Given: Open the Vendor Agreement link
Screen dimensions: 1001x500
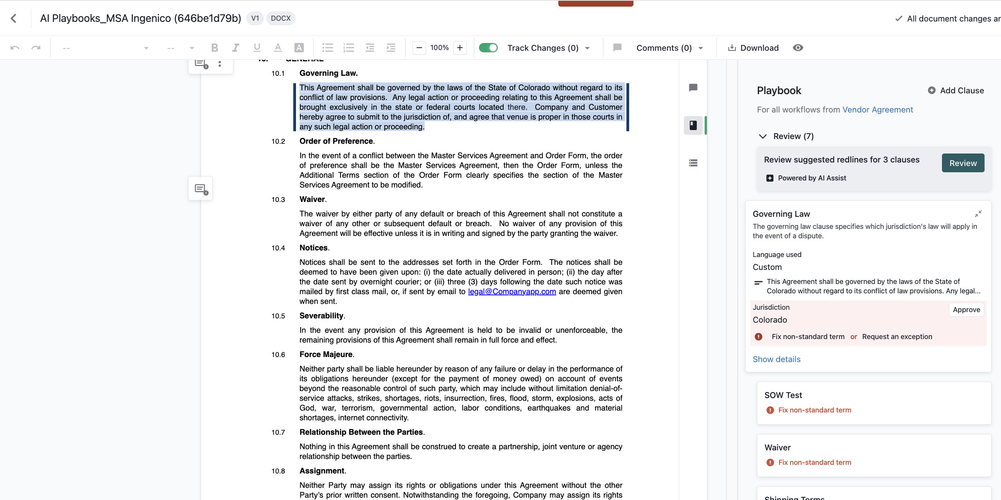Looking at the screenshot, I should tap(877, 110).
